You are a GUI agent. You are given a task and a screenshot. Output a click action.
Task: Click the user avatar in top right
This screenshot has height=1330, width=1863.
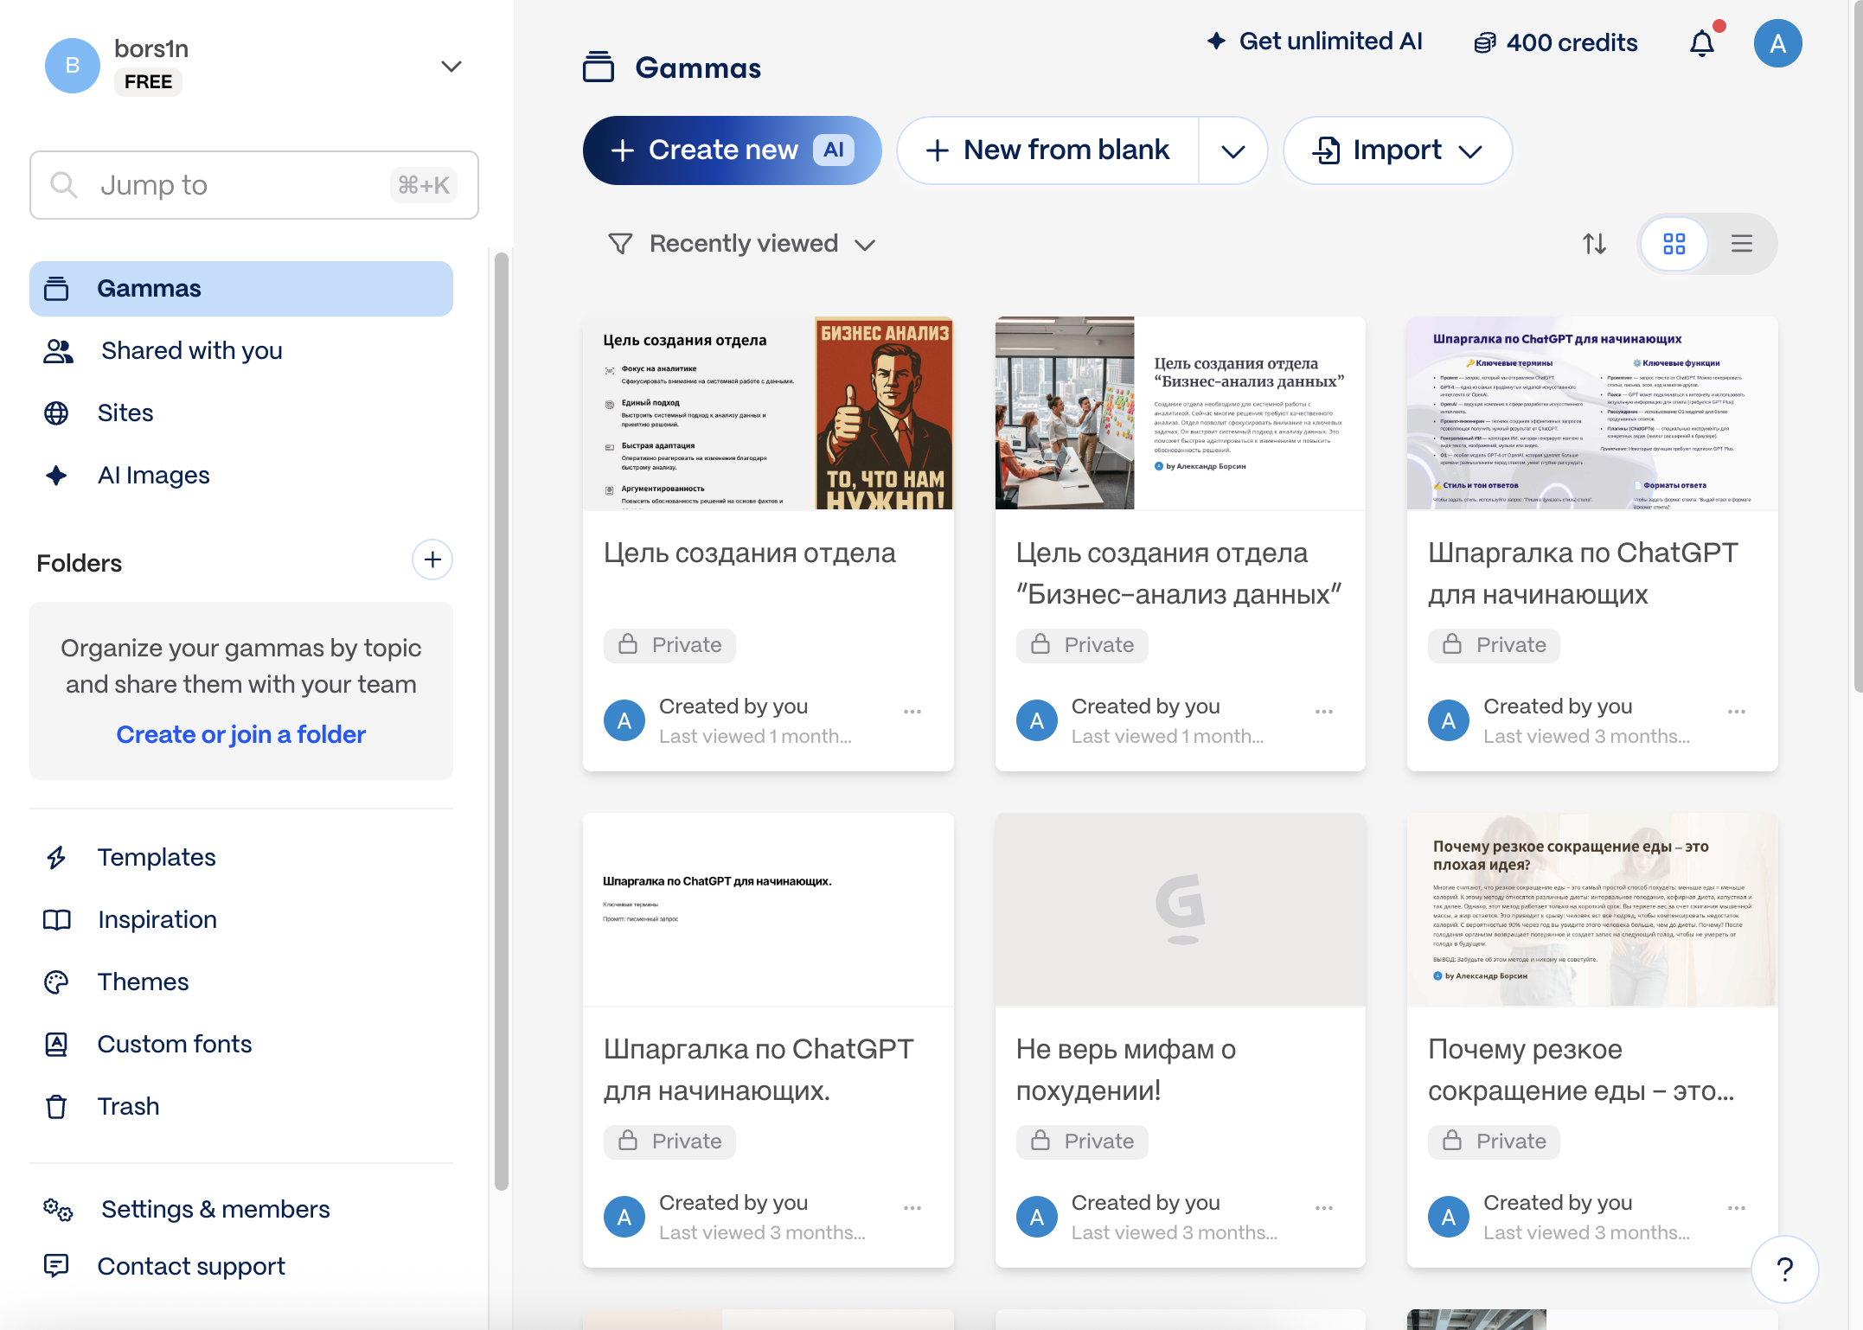[1777, 43]
